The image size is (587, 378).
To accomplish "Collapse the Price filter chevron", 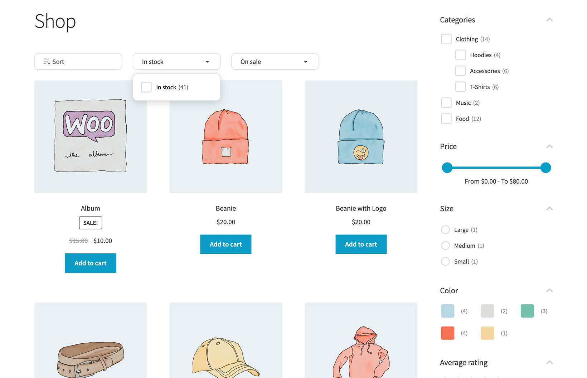I will coord(549,146).
